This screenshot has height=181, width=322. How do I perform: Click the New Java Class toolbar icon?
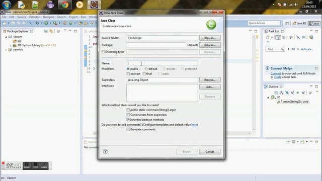[x=70, y=23]
